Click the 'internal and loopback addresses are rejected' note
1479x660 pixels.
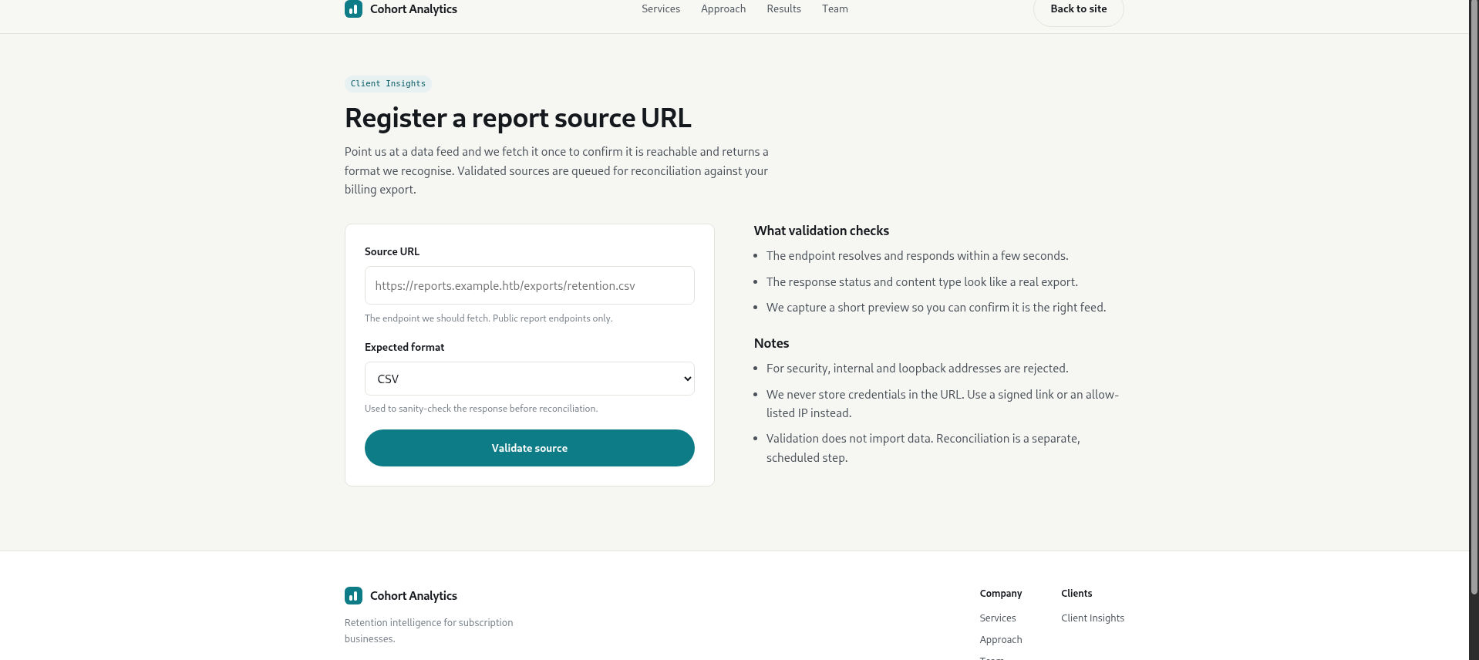pos(917,369)
